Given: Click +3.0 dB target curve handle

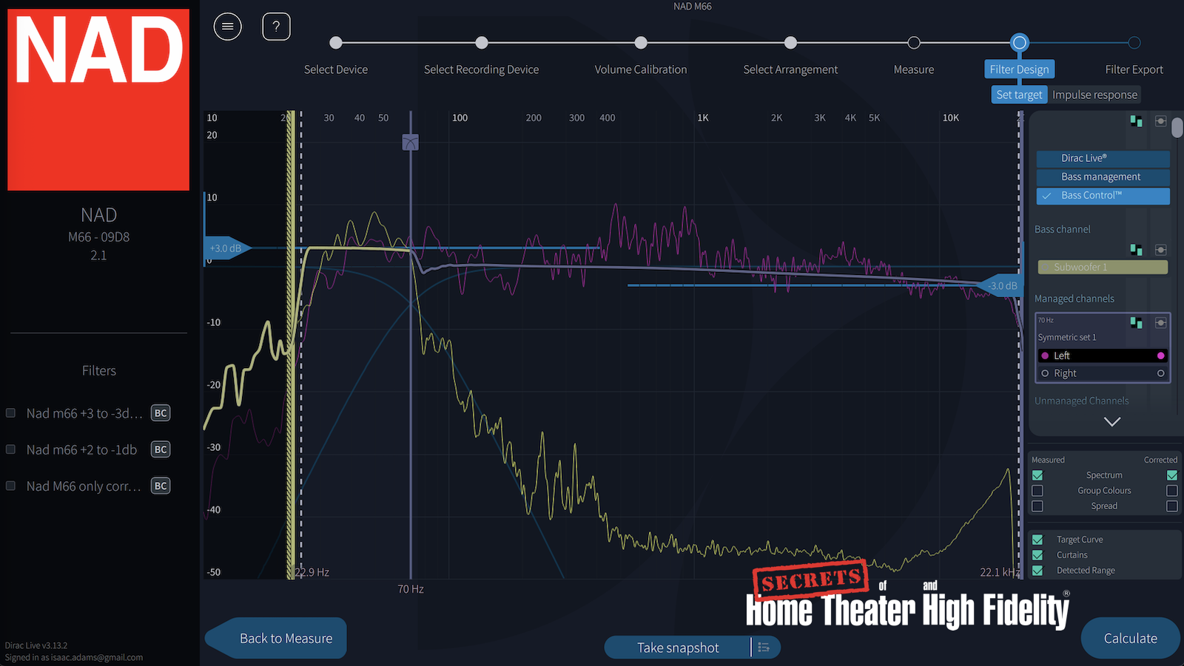Looking at the screenshot, I should click(228, 248).
